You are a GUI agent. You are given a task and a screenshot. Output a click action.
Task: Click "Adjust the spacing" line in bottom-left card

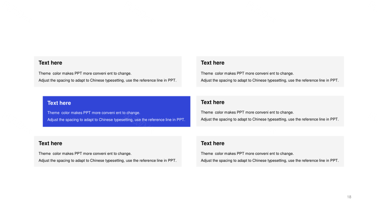(x=107, y=161)
